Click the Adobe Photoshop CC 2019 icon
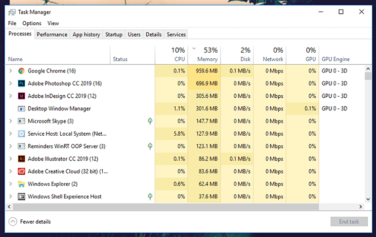 (x=21, y=83)
